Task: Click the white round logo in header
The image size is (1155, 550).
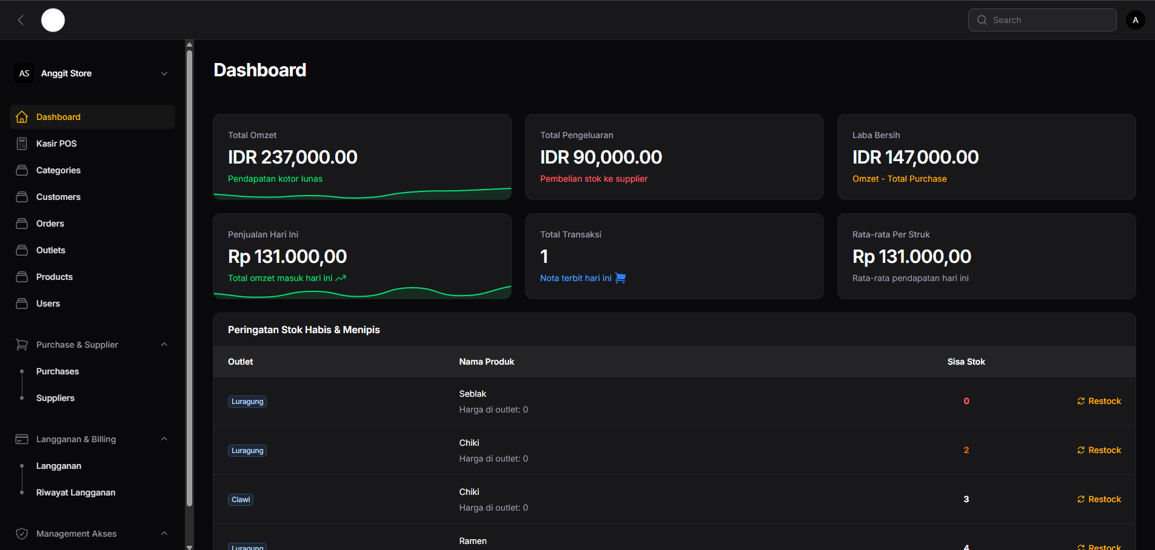Action: [x=53, y=20]
